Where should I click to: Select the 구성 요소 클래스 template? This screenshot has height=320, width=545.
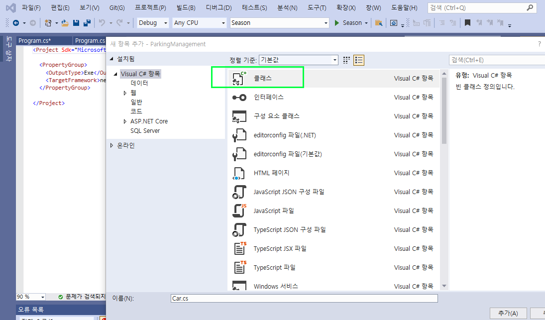coord(333,116)
